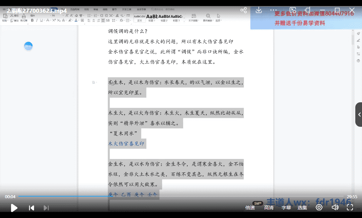Seek on the video progress bar

coord(181,197)
